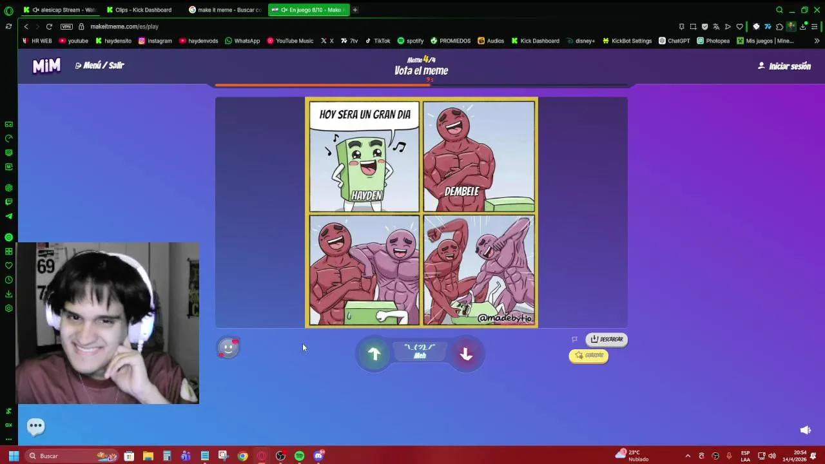Viewport: 825px width, 464px height.
Task: Downvote the meme with red arrow
Action: [x=466, y=354]
